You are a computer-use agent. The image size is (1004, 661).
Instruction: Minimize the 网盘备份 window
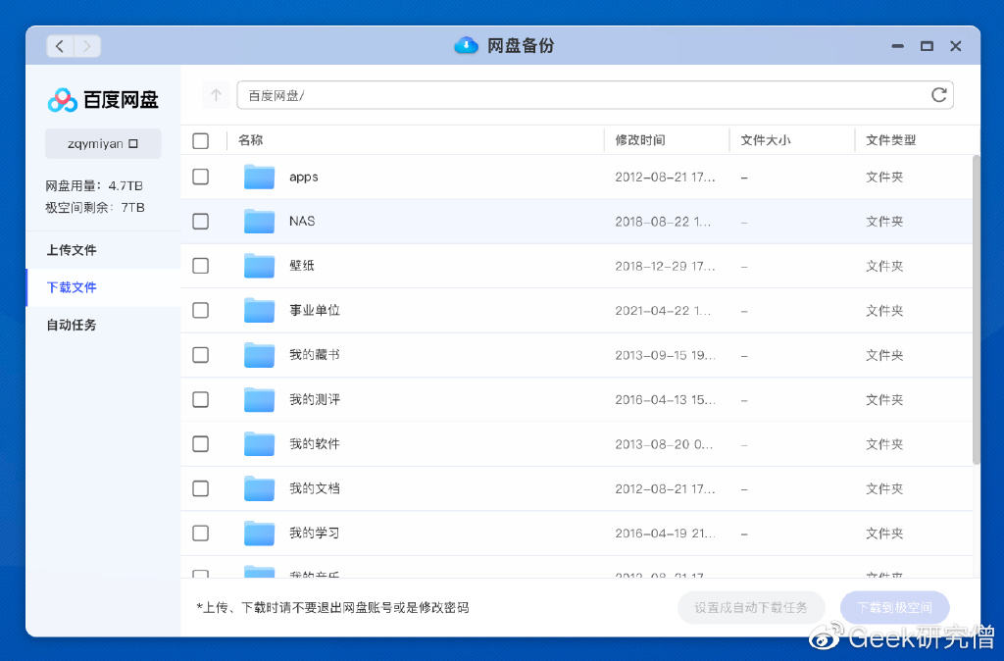point(898,46)
